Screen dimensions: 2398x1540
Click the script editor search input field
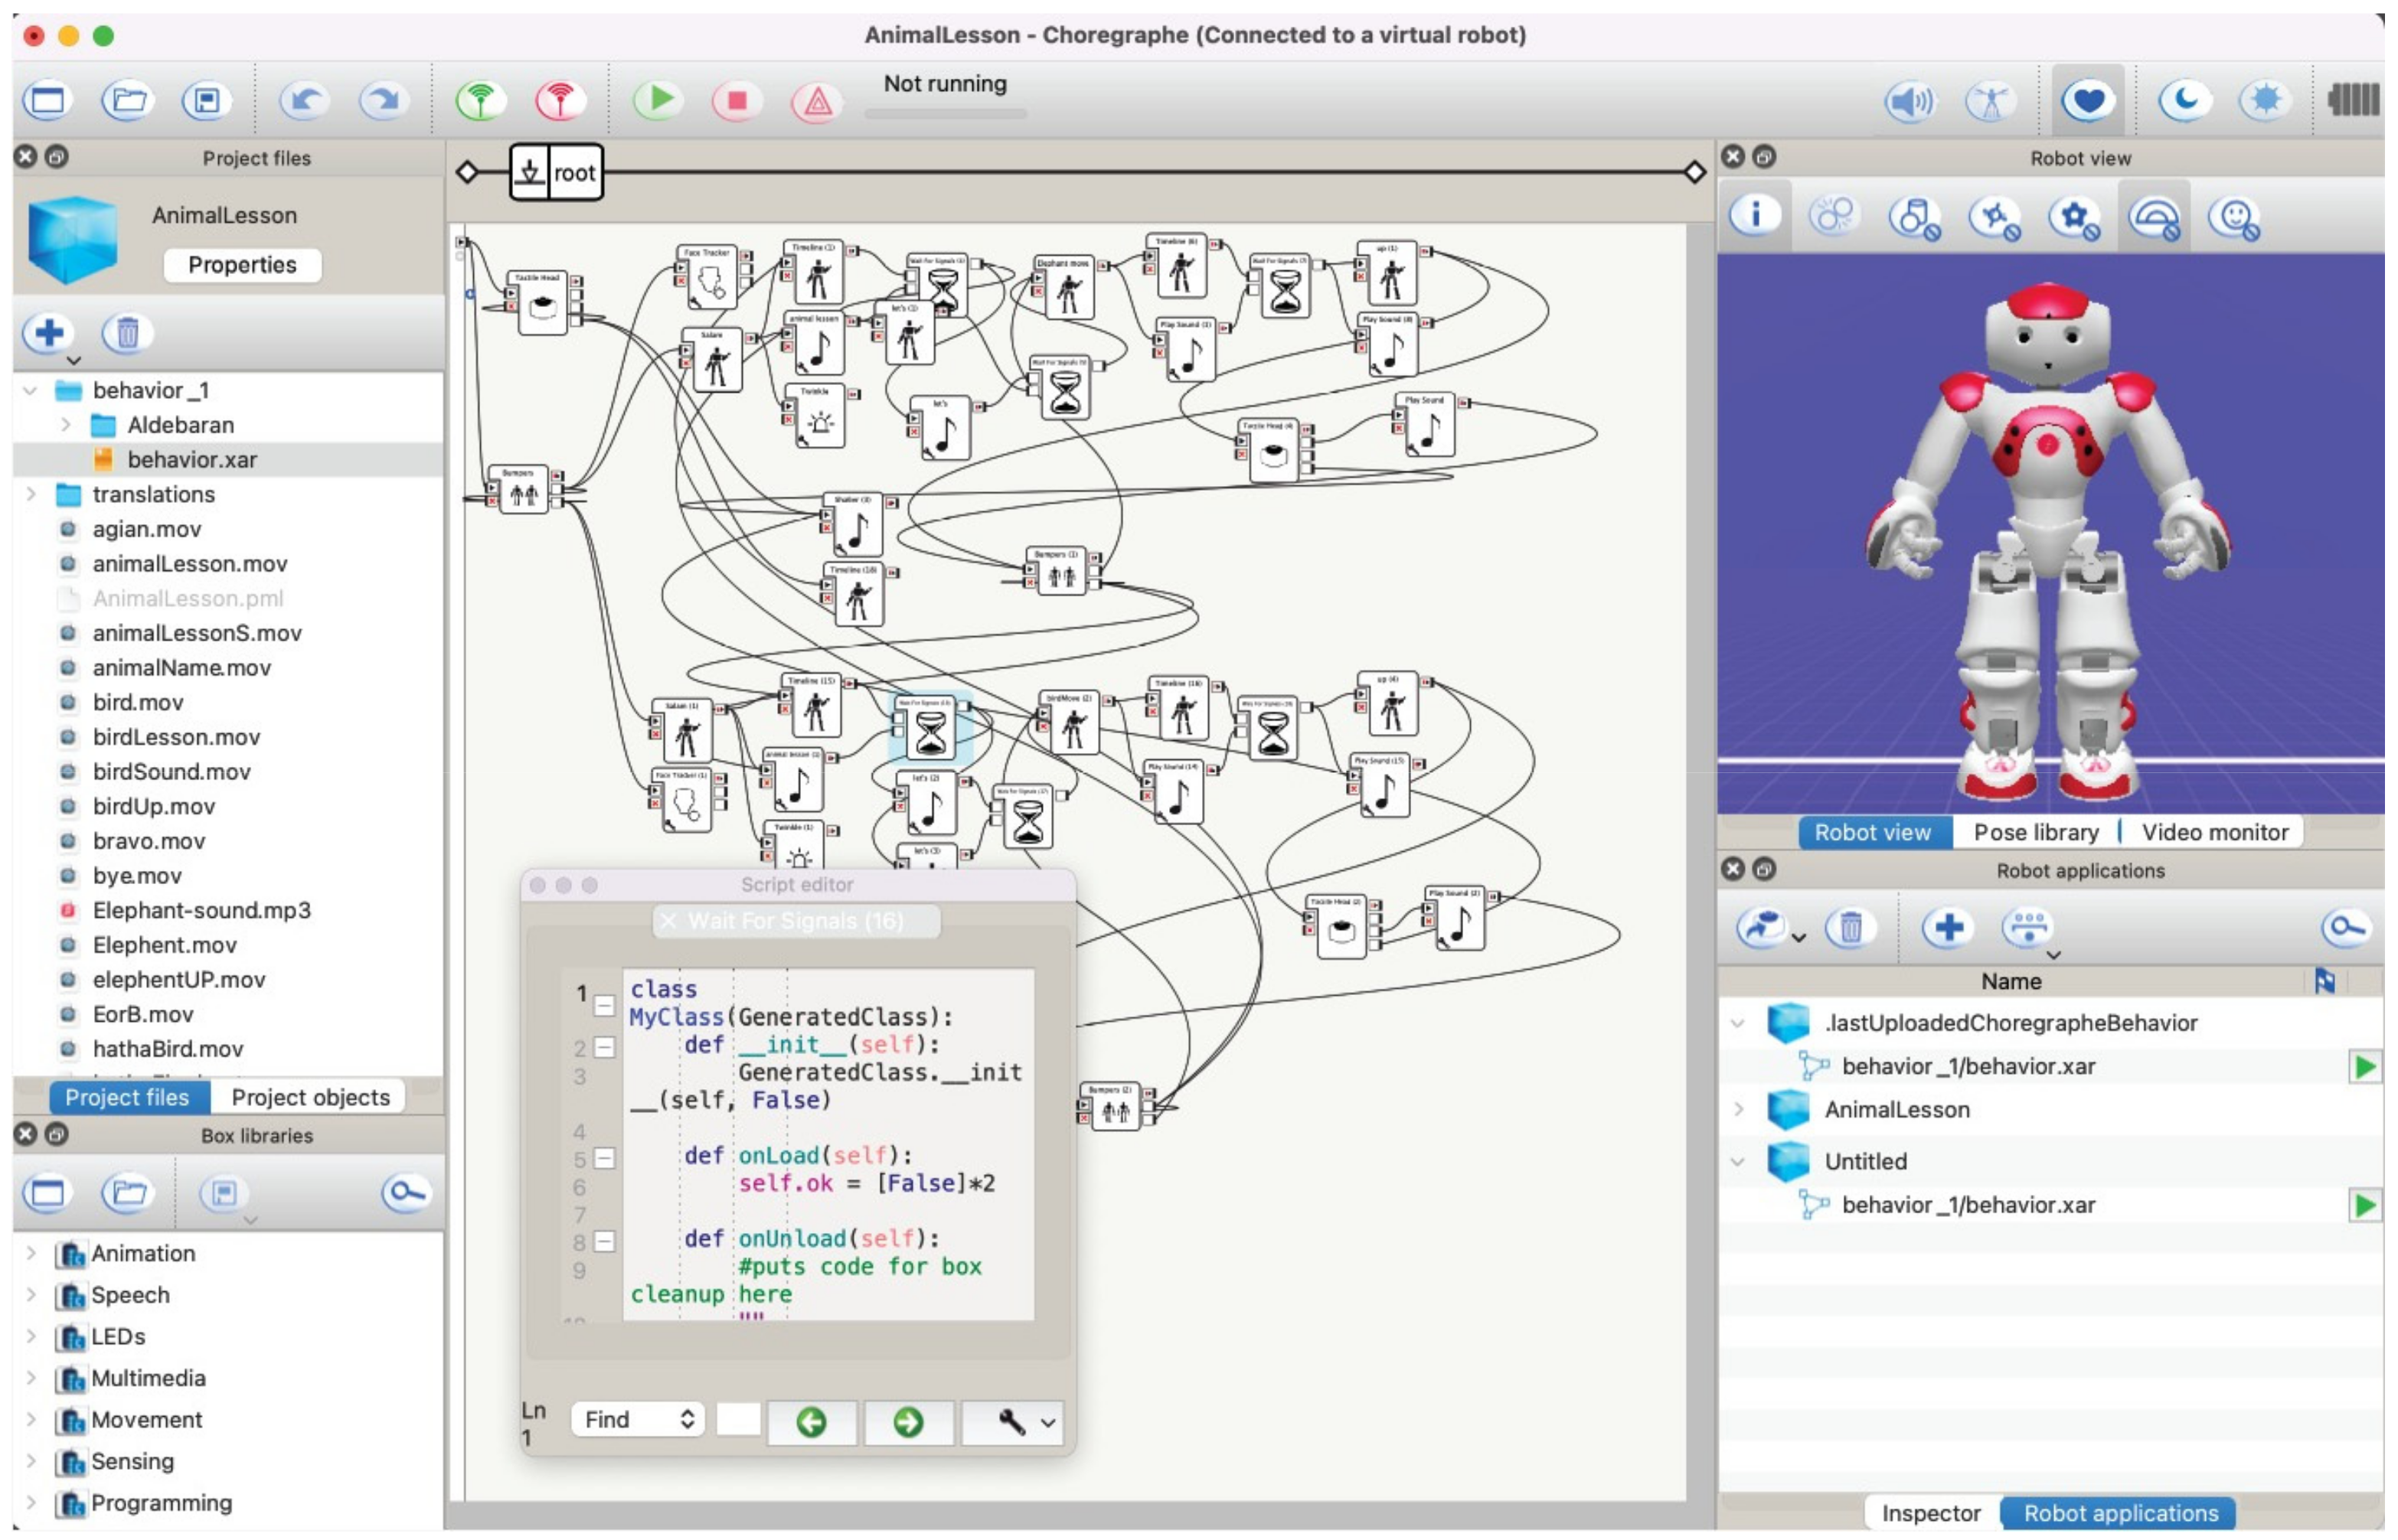click(739, 1420)
